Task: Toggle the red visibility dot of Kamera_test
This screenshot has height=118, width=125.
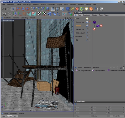Action: pos(90,22)
